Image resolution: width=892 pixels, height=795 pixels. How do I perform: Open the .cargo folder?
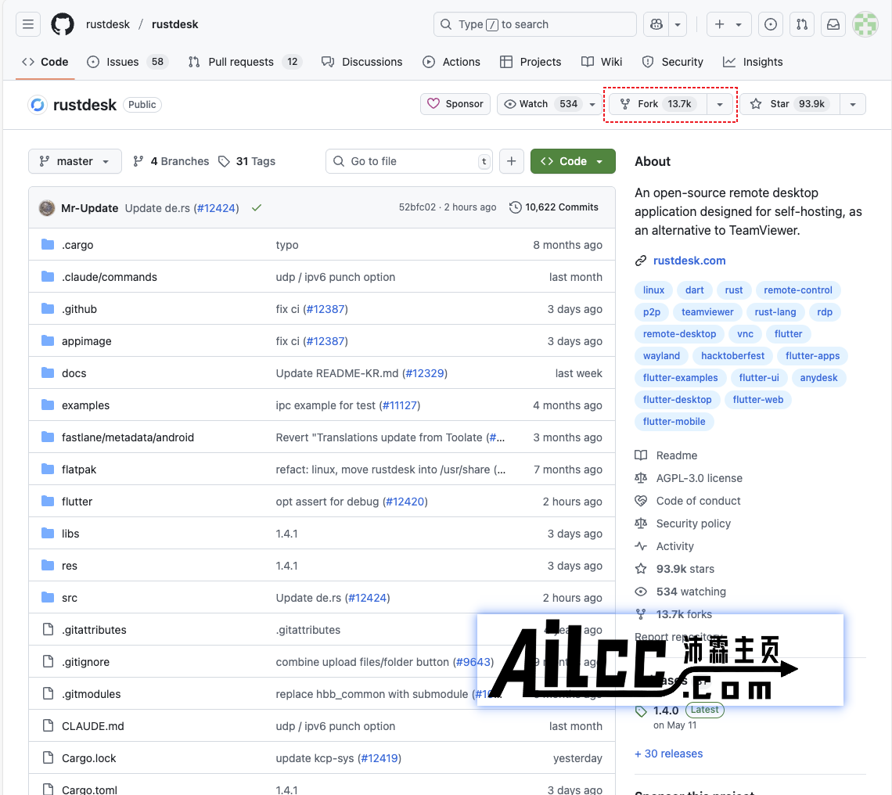[77, 245]
